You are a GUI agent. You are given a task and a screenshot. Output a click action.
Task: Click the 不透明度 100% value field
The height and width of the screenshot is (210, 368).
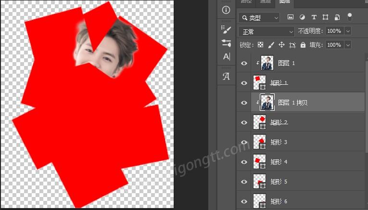coord(335,31)
